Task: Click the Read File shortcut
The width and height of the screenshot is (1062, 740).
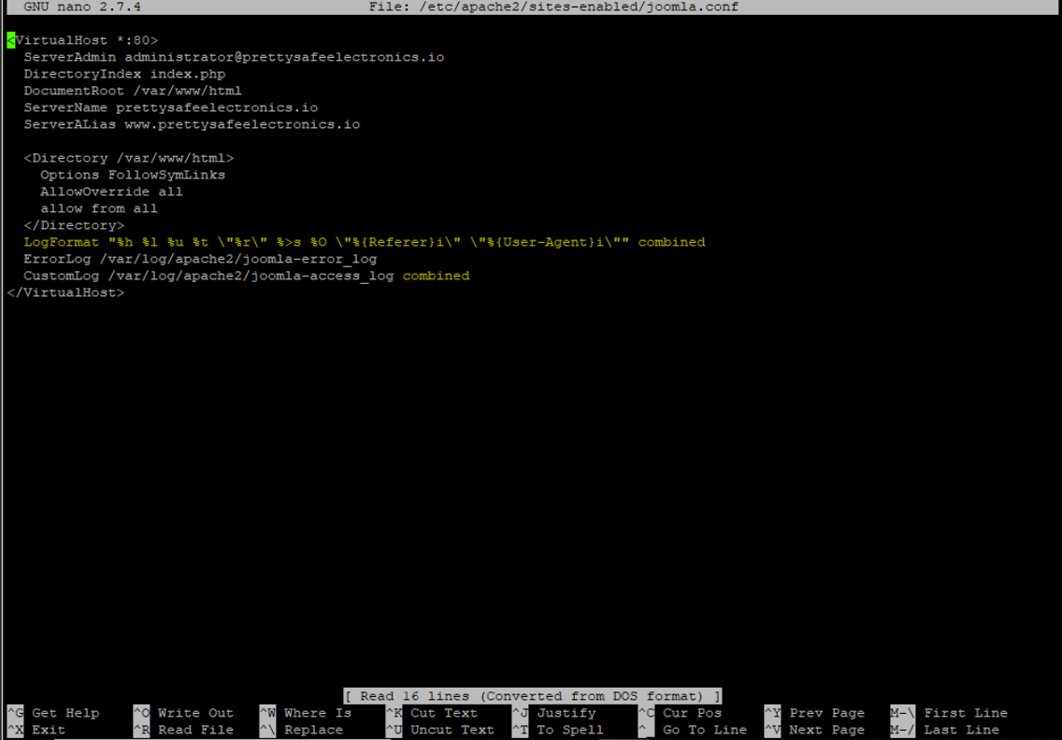Action: tap(194, 730)
